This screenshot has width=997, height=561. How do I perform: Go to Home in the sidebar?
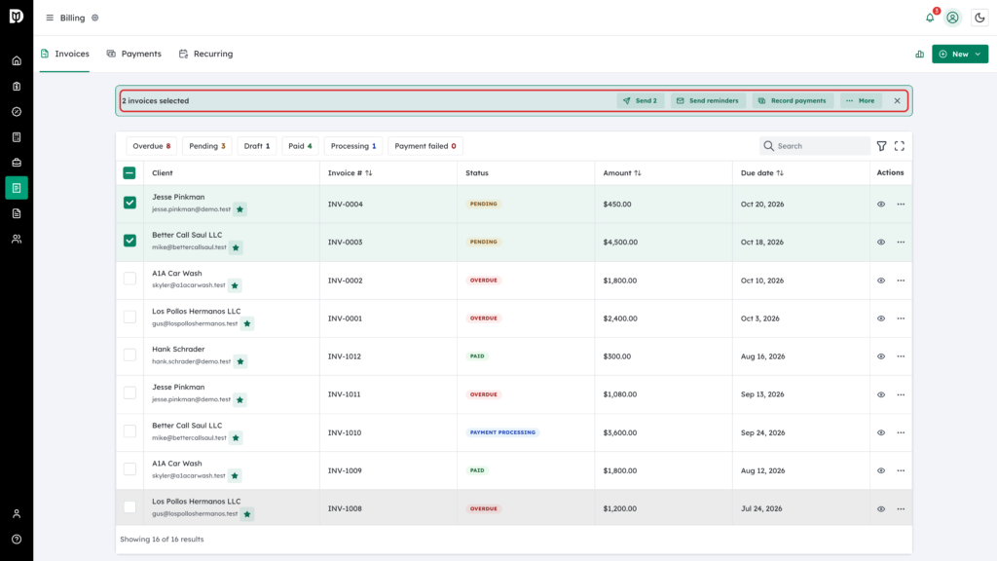pyautogui.click(x=17, y=61)
